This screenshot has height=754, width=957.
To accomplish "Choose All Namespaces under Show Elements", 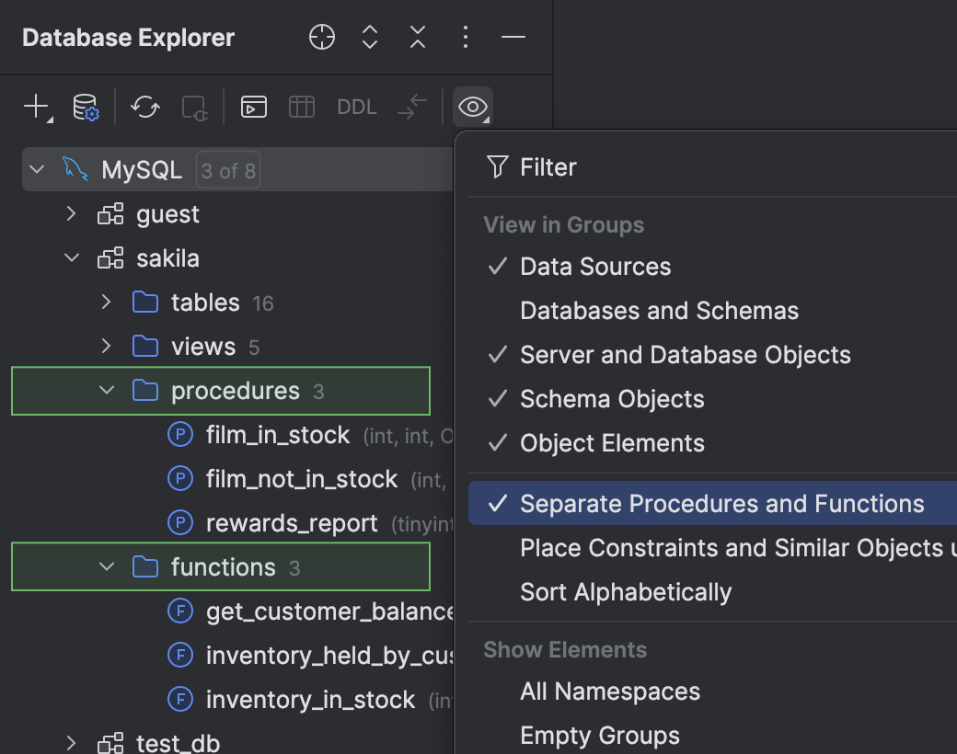I will [x=610, y=691].
